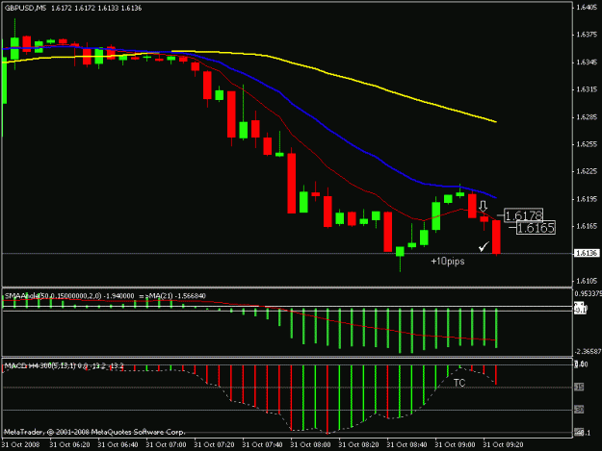This screenshot has width=602, height=451.
Task: Click 1.6225 on the price axis
Action: (587, 171)
